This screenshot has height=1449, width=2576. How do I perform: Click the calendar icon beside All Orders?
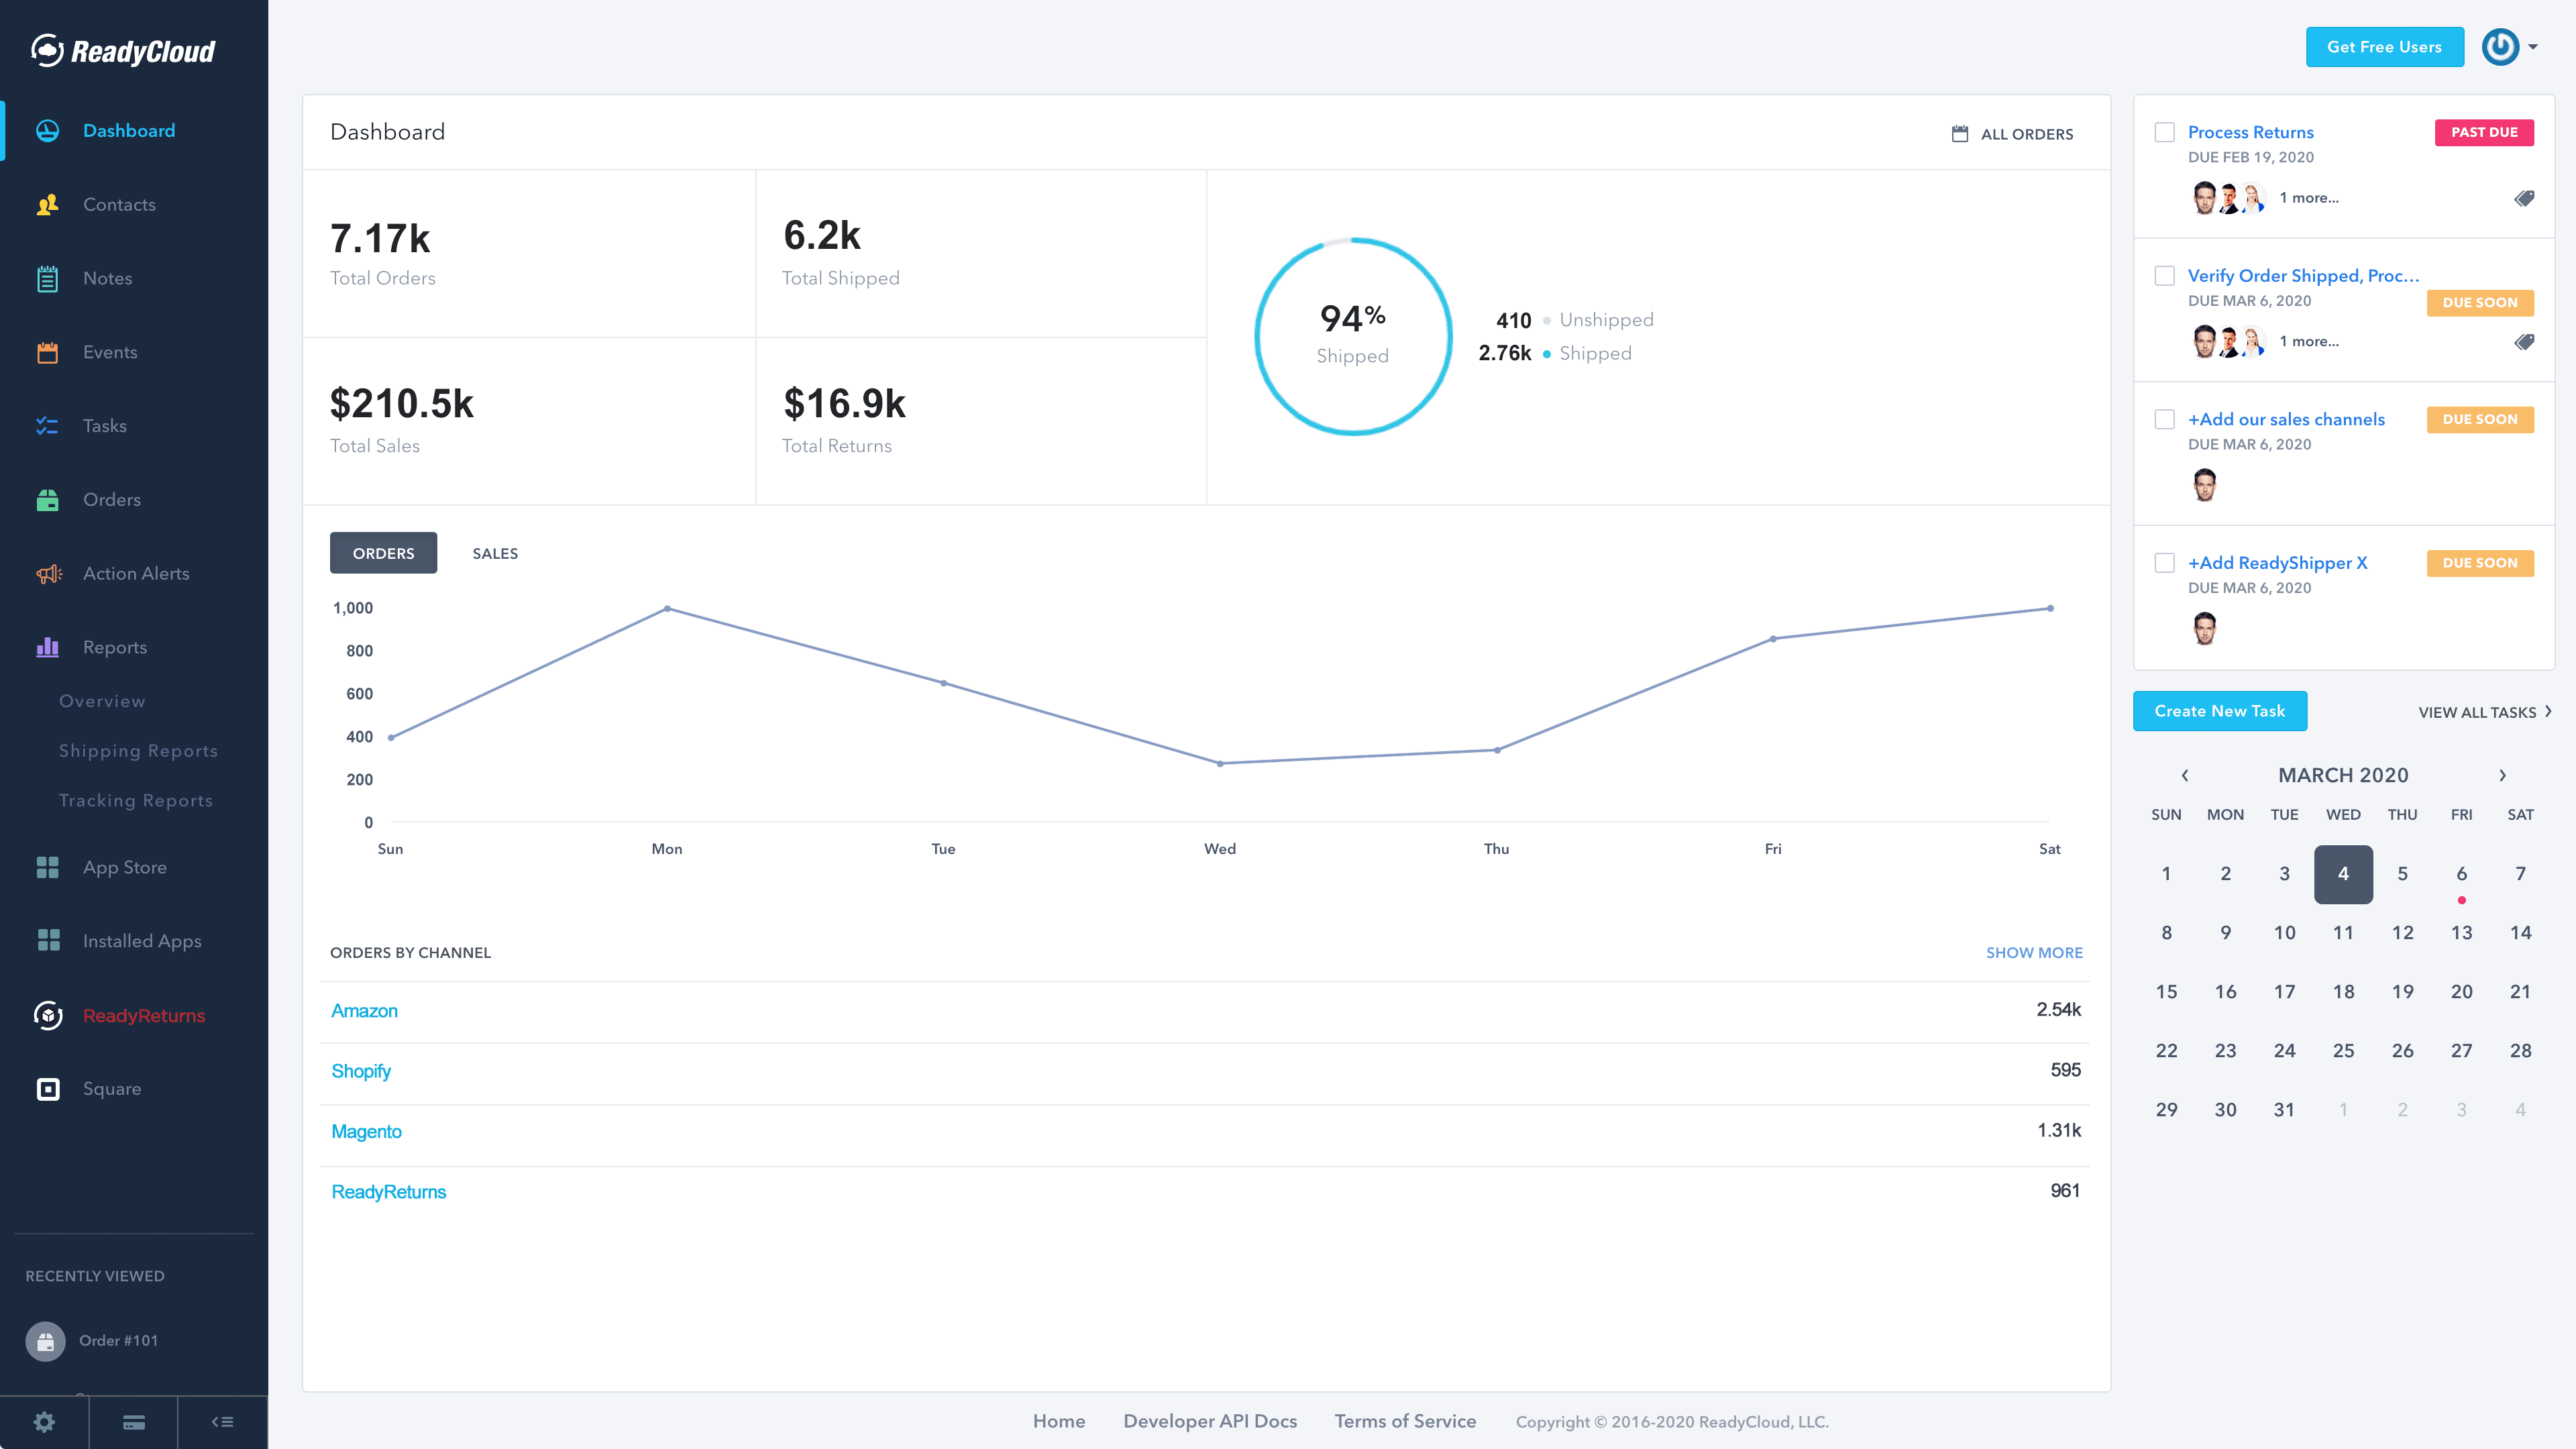[x=1960, y=134]
